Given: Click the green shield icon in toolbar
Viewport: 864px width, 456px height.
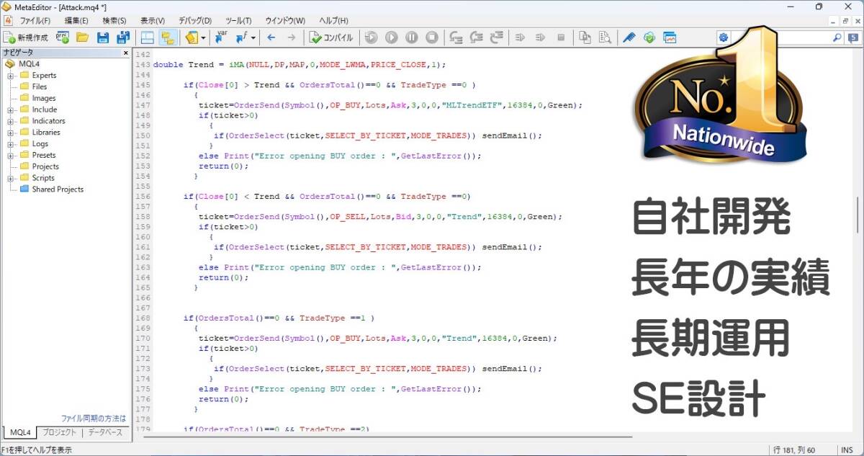Looking at the screenshot, I should [x=649, y=37].
